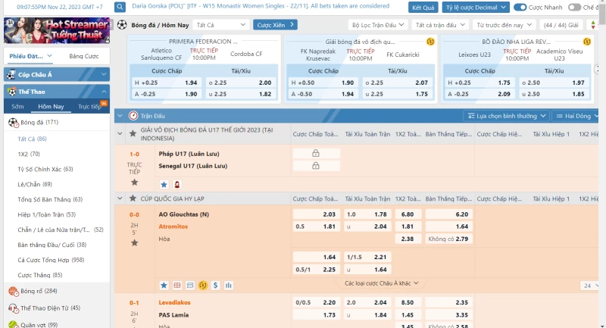Select 1X2 odds 6.80 for AO Giouchtas
This screenshot has width=606, height=328.
click(408, 214)
